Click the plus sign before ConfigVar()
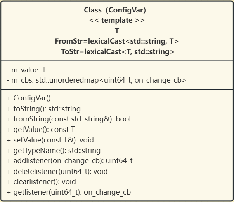 pos(9,98)
